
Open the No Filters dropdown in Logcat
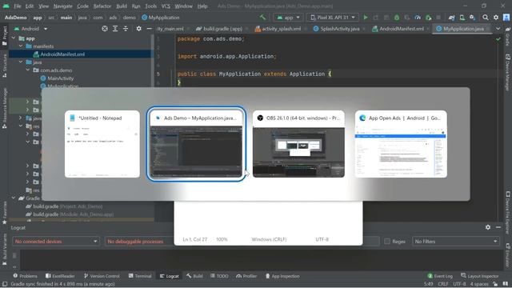[x=456, y=242]
